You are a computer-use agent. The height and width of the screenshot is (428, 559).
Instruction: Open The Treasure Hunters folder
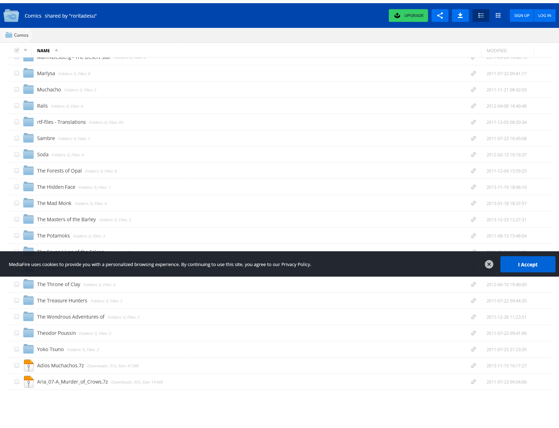(x=62, y=301)
